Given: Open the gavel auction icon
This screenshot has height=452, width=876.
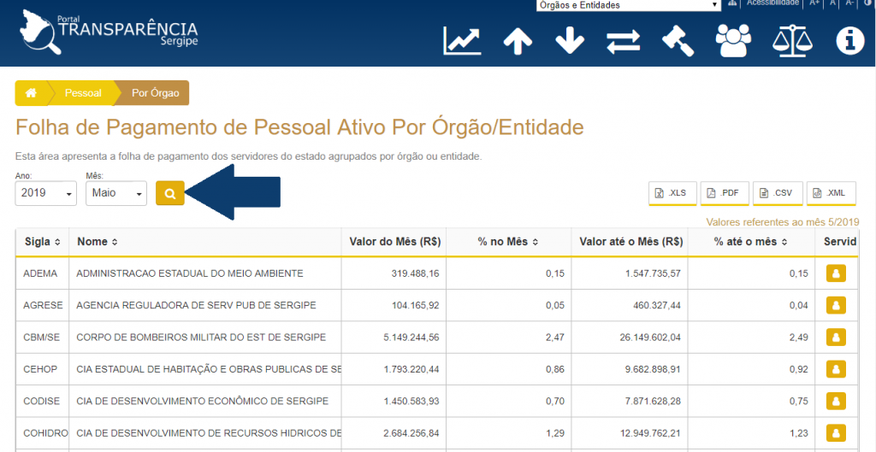Looking at the screenshot, I should click(x=678, y=41).
